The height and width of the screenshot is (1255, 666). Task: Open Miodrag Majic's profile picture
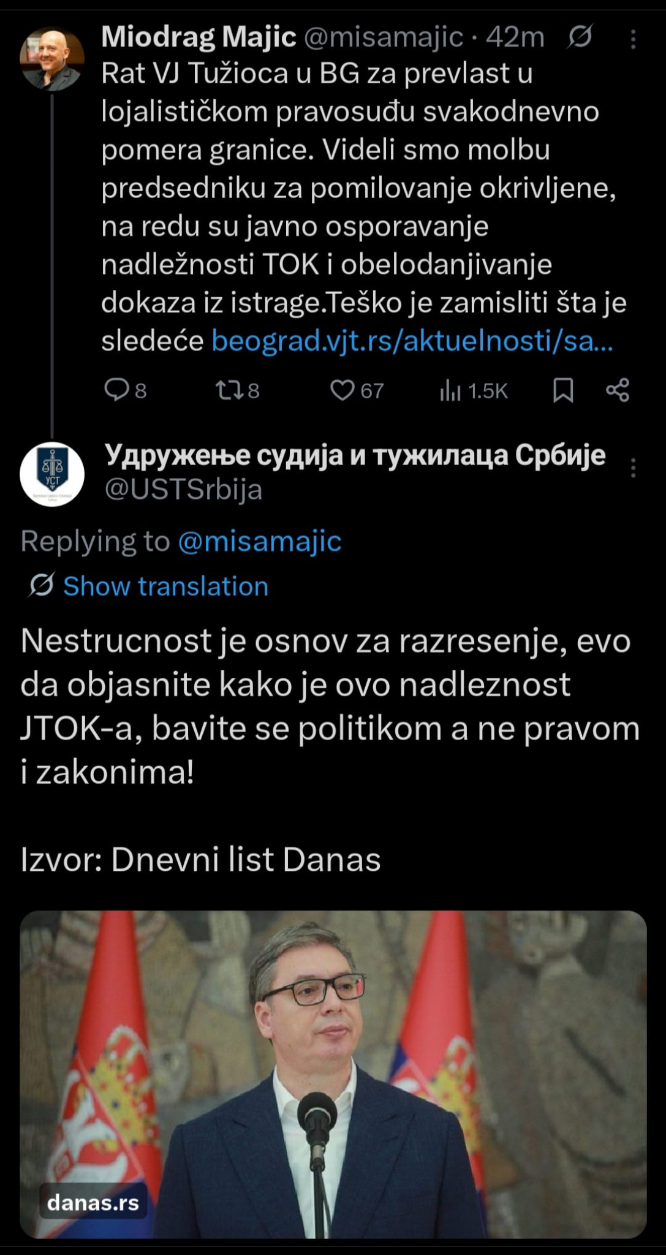(52, 59)
